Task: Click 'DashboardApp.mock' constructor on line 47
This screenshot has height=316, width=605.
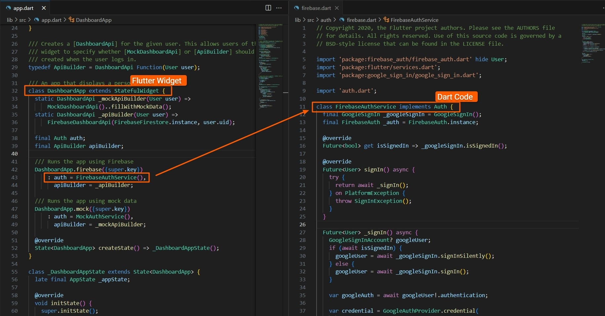Action: click(62, 209)
